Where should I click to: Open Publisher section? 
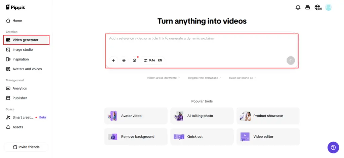26,98
